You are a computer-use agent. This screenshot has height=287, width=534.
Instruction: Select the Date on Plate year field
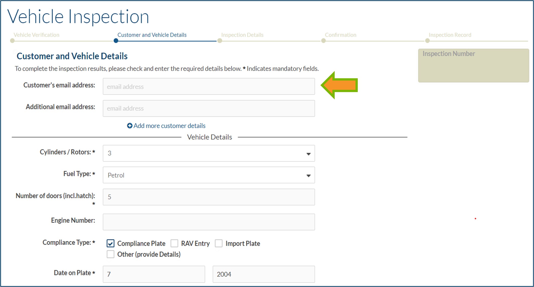point(264,274)
